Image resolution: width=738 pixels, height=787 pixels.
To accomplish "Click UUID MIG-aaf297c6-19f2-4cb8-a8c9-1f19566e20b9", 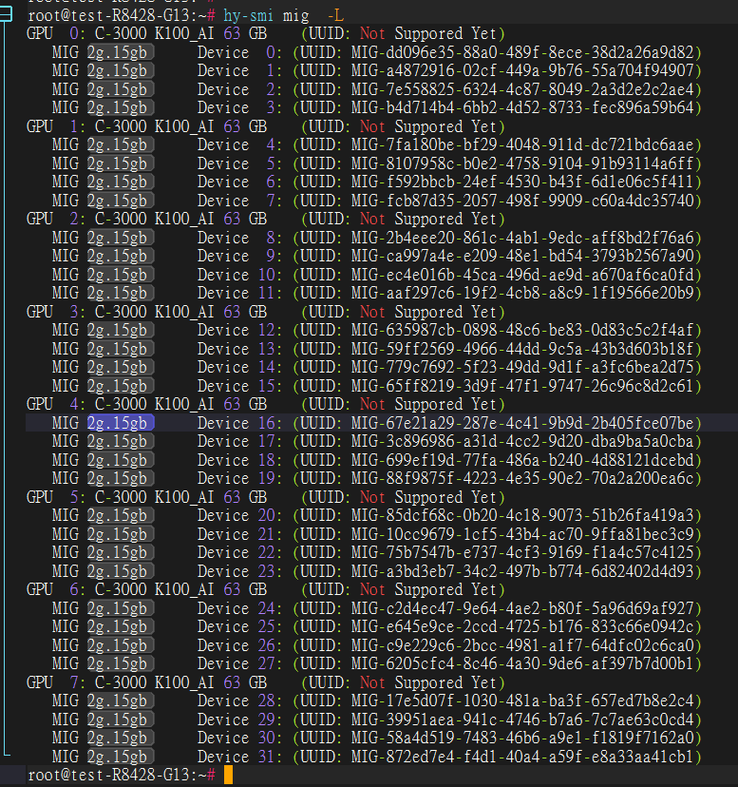I will [x=522, y=294].
